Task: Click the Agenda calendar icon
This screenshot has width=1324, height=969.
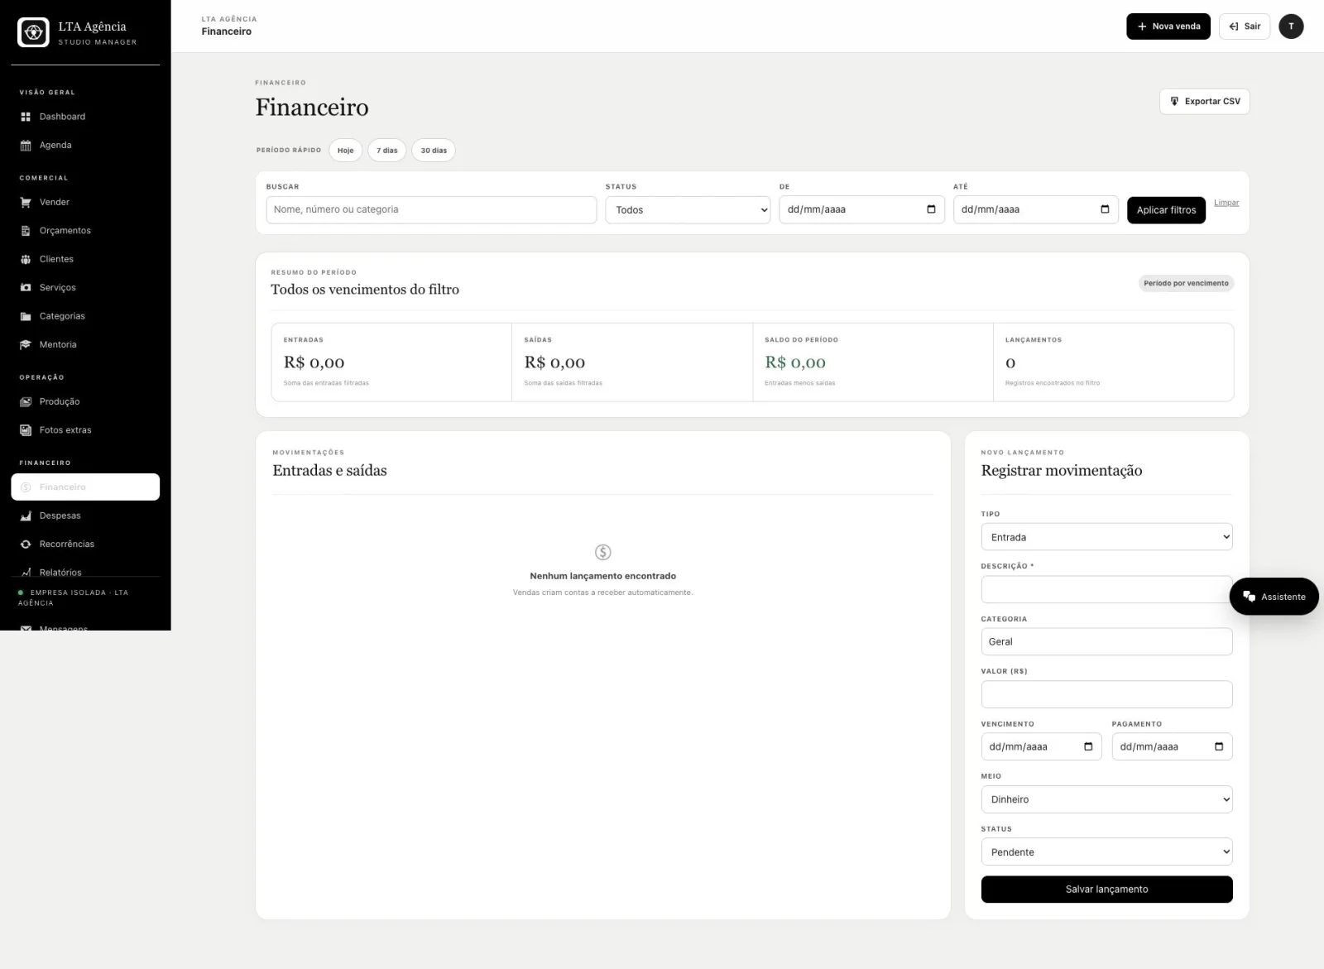Action: pos(26,146)
